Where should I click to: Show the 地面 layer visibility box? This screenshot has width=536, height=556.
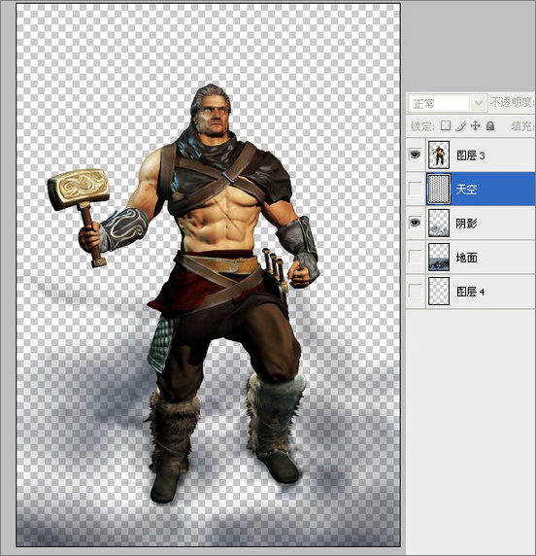[x=416, y=257]
